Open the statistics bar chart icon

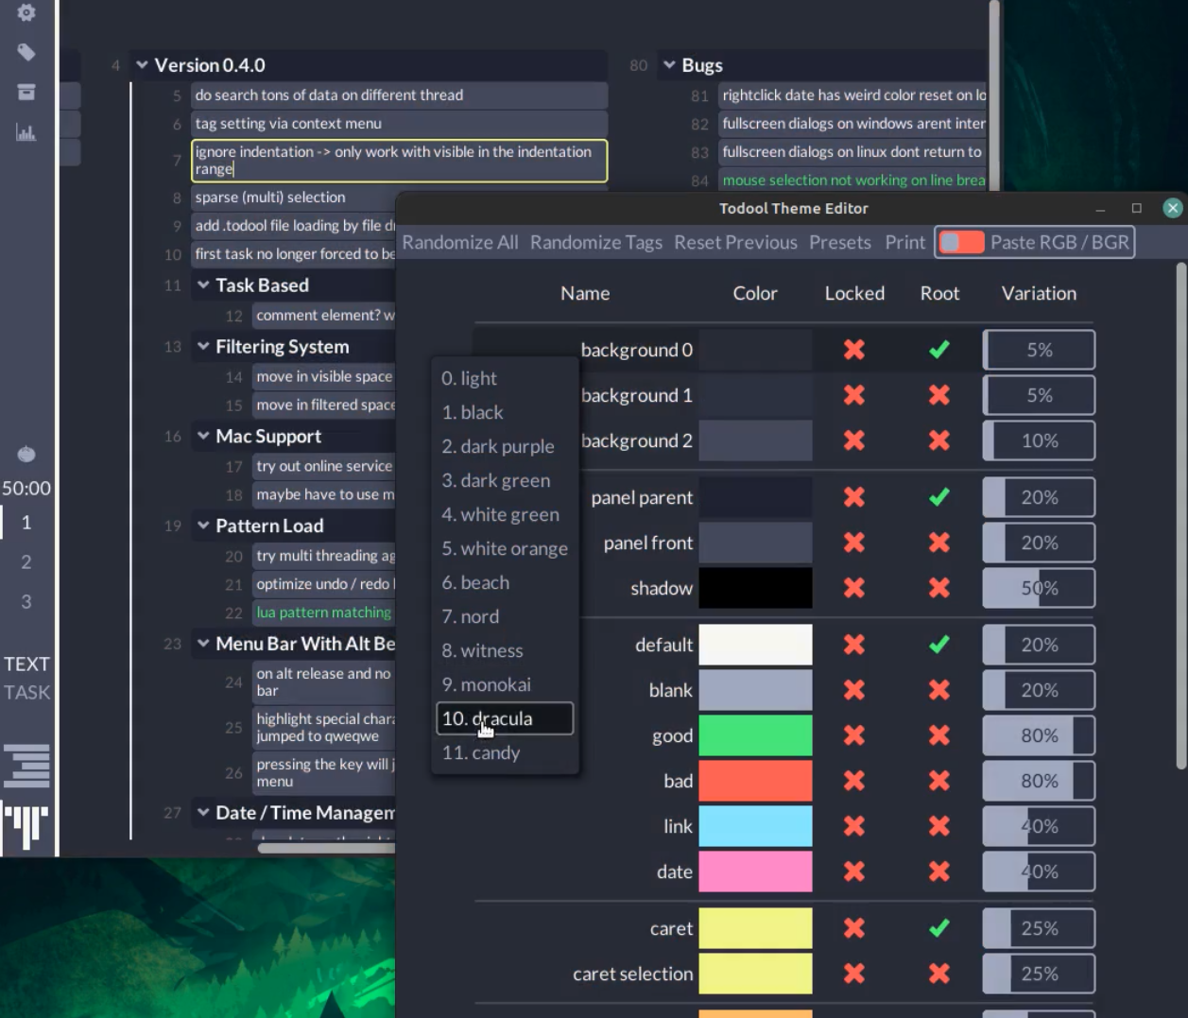click(x=26, y=131)
